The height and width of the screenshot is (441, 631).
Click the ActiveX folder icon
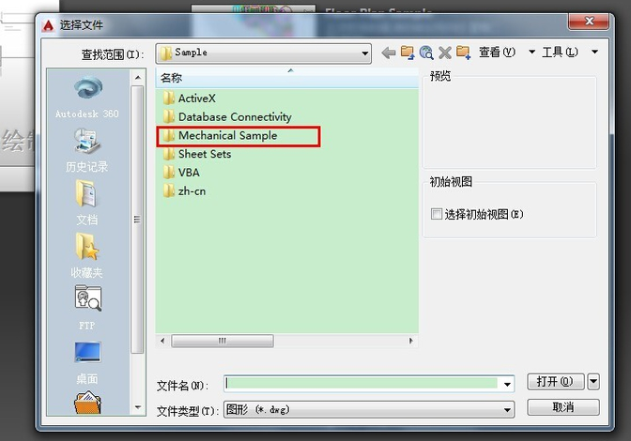pos(169,99)
